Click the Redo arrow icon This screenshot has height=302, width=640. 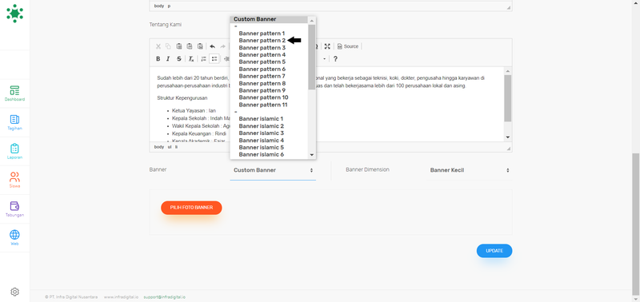(x=223, y=46)
